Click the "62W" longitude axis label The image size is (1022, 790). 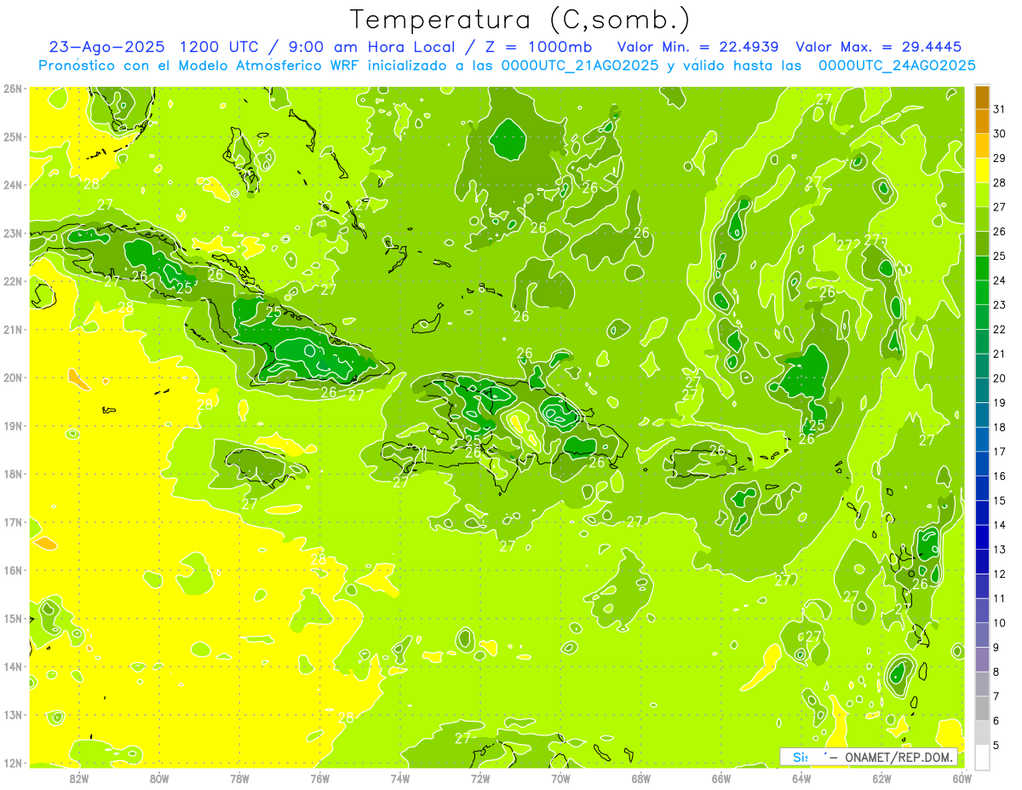point(881,778)
